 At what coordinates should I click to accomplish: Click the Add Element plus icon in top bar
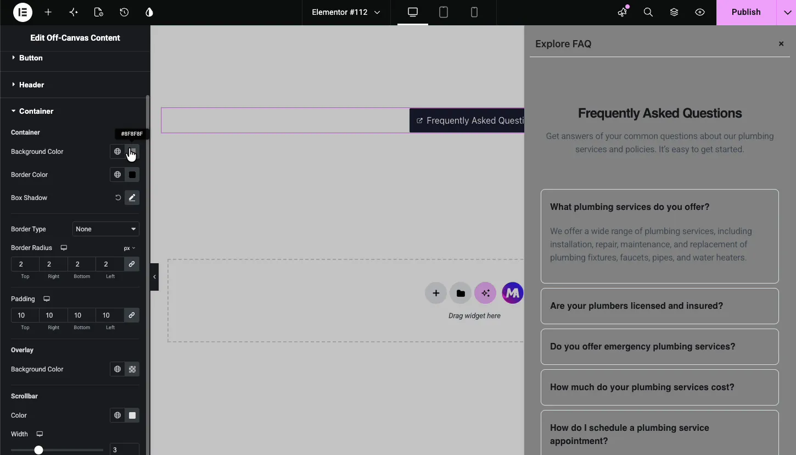tap(48, 12)
